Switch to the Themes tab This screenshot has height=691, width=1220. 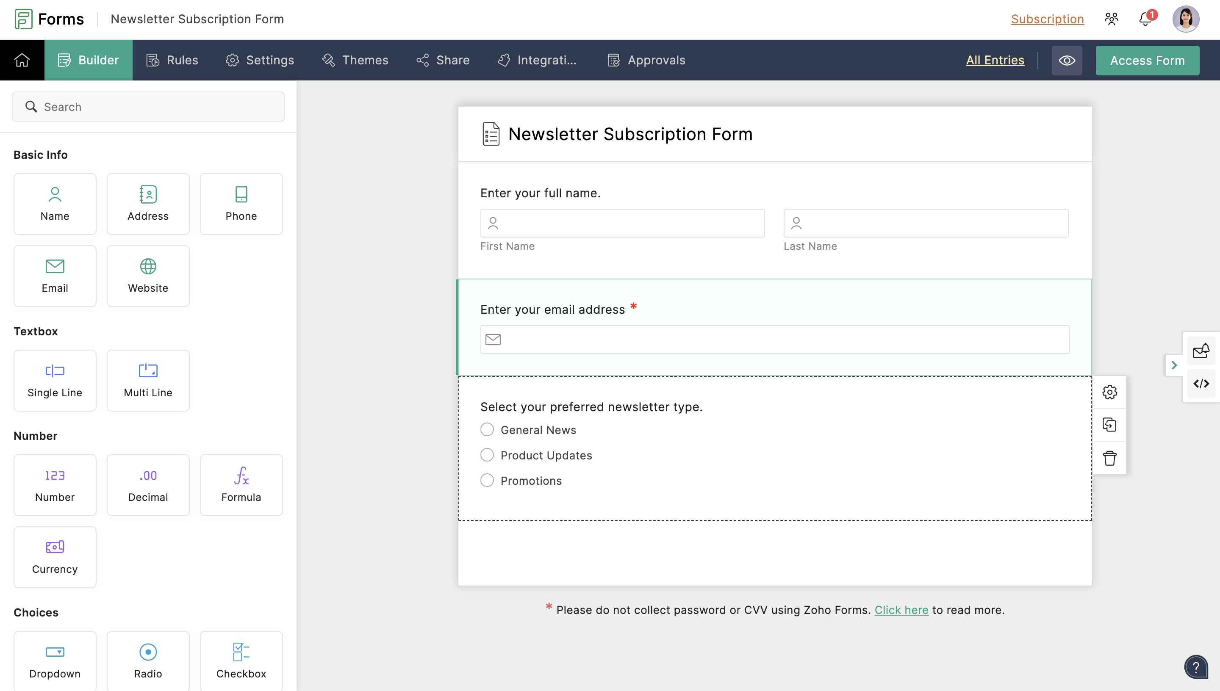[355, 60]
